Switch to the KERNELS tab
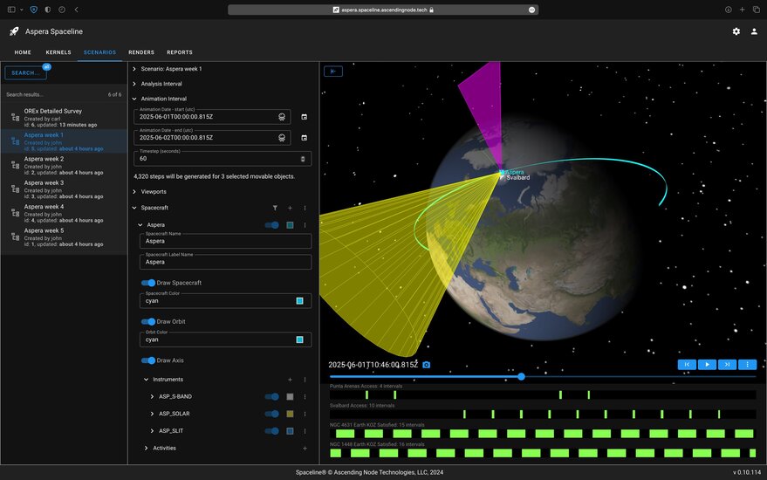Screen dimensions: 767x480 (x=58, y=52)
